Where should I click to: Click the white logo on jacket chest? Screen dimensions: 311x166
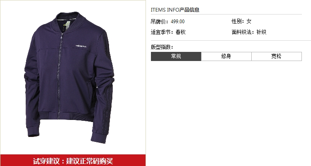click(x=81, y=46)
